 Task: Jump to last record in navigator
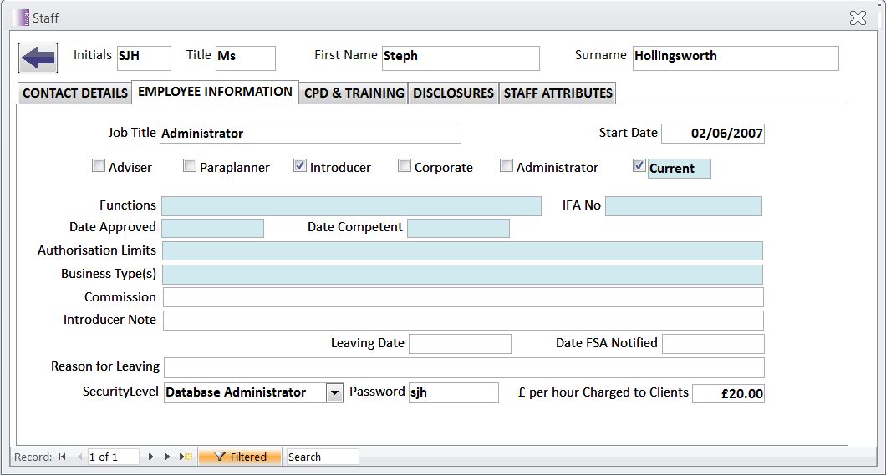click(x=168, y=457)
